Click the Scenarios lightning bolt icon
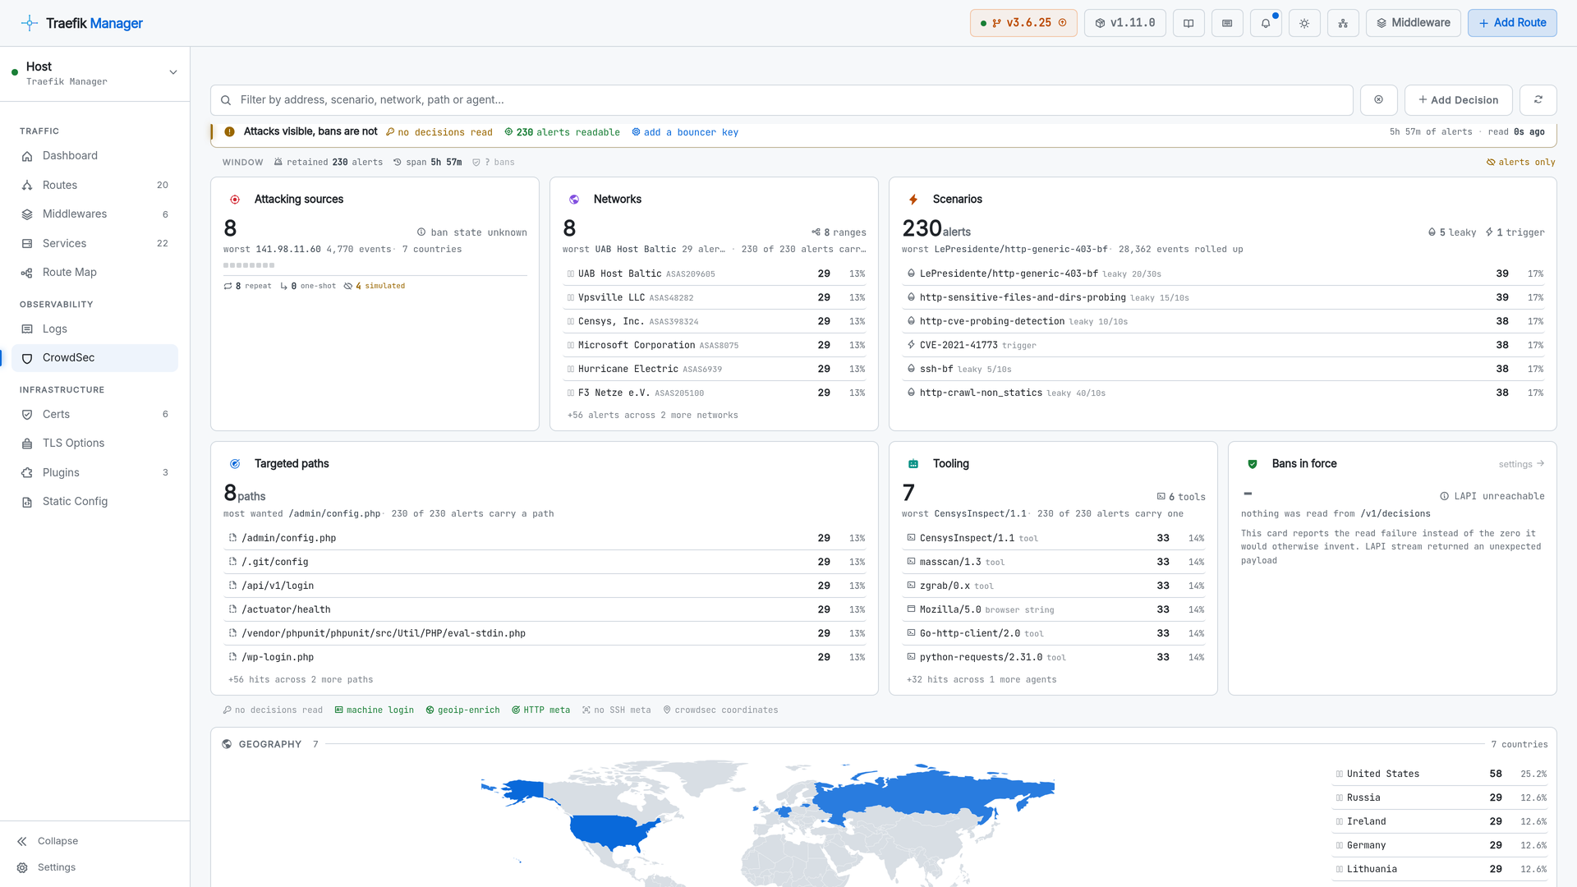The height and width of the screenshot is (887, 1577). (913, 200)
